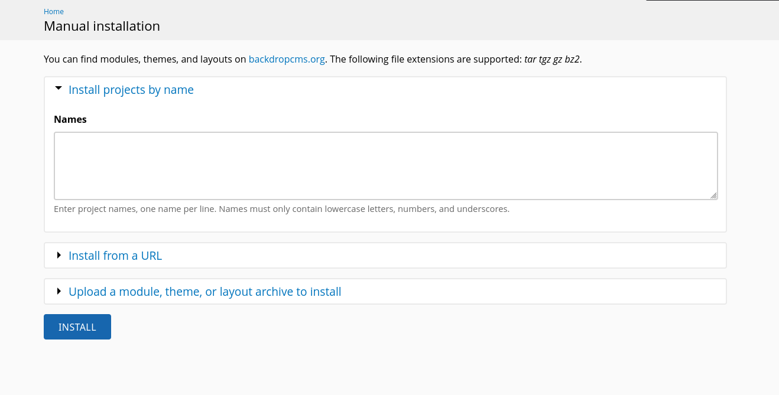Click empty space right of Upload section title
This screenshot has width=779, height=395.
pos(532,292)
